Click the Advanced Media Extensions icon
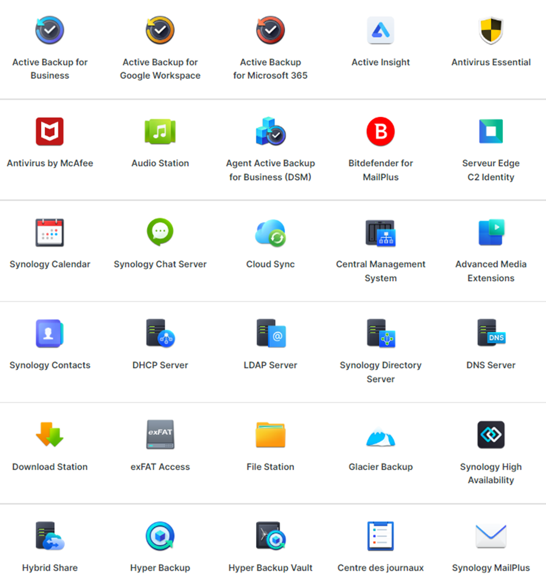The height and width of the screenshot is (579, 546). pyautogui.click(x=491, y=232)
